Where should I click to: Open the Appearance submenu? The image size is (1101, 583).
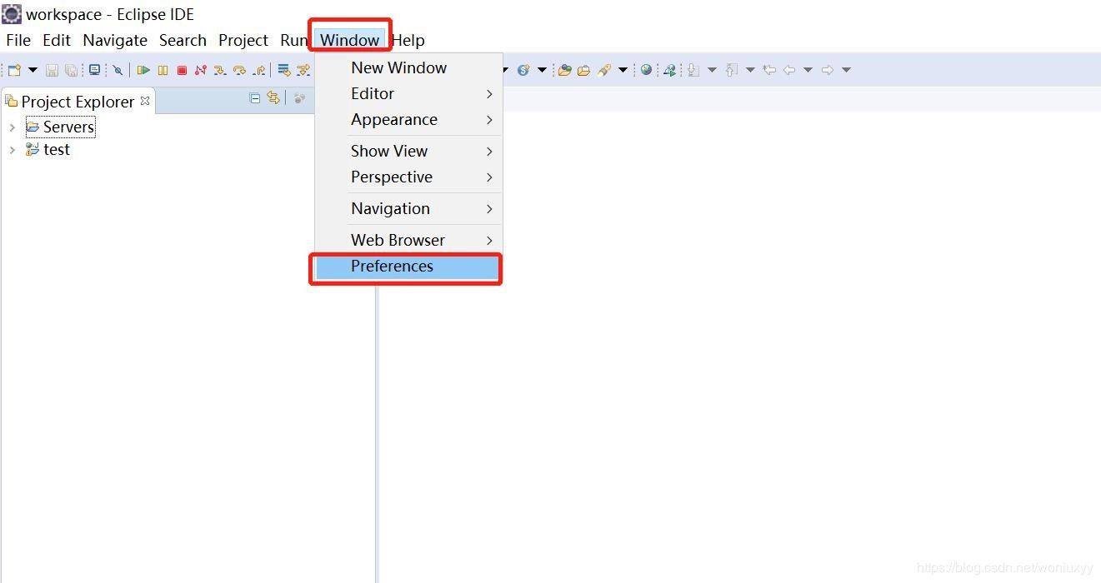coord(408,120)
